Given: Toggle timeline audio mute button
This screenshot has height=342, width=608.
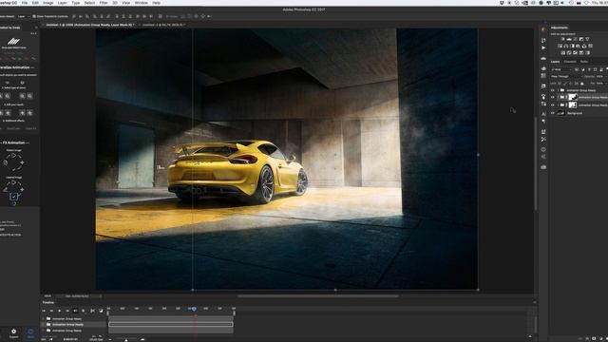Looking at the screenshot, I should 76,311.
